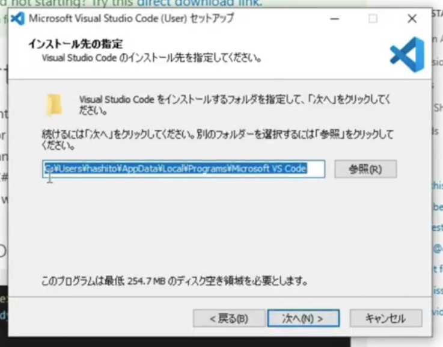Minimize the setup window
Screen dimensions: 443x347
[x=334, y=19]
